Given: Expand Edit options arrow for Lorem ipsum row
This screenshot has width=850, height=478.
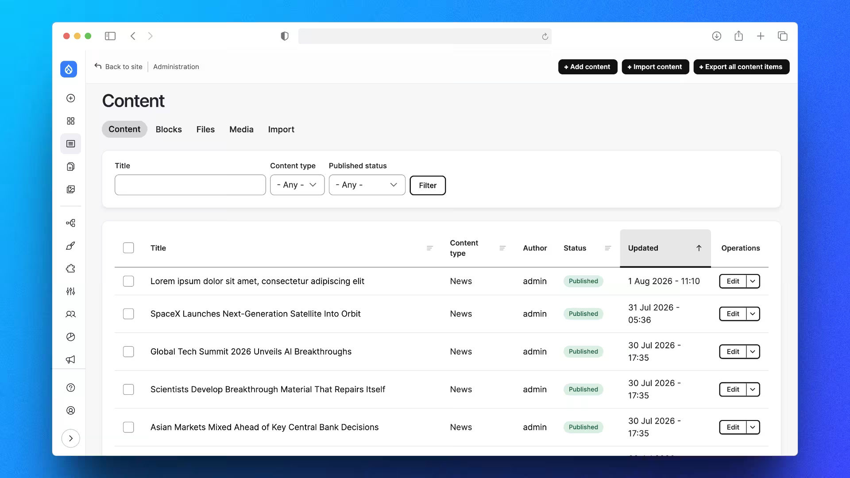Looking at the screenshot, I should tap(753, 281).
